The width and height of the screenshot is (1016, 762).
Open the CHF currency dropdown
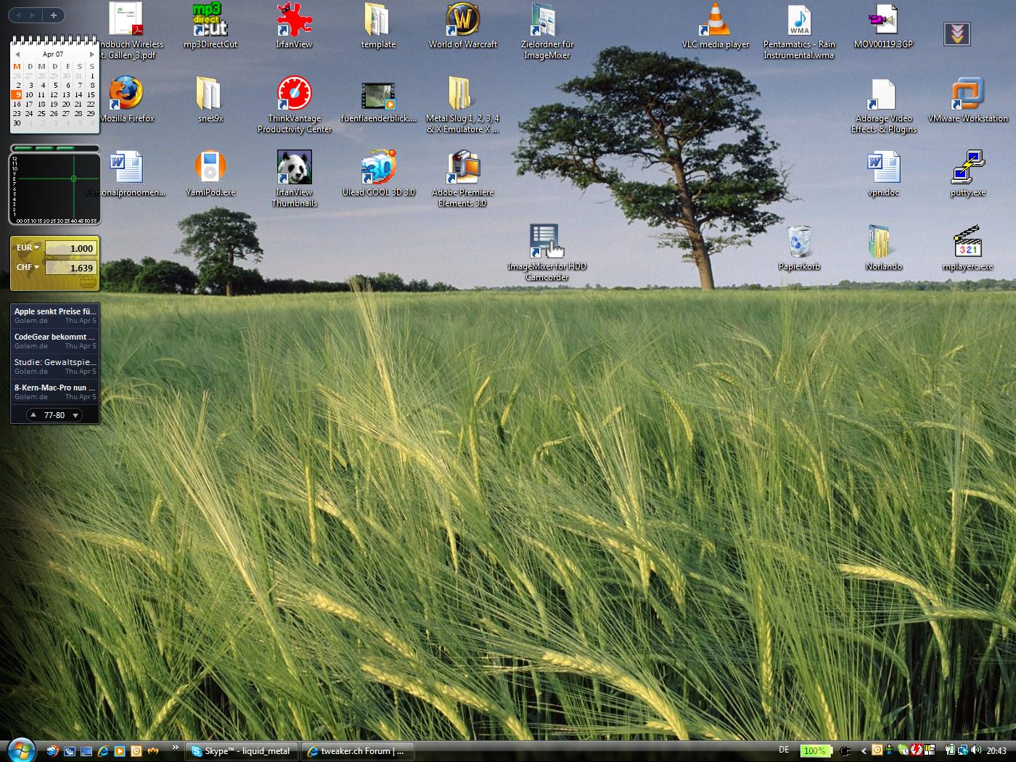tap(28, 267)
